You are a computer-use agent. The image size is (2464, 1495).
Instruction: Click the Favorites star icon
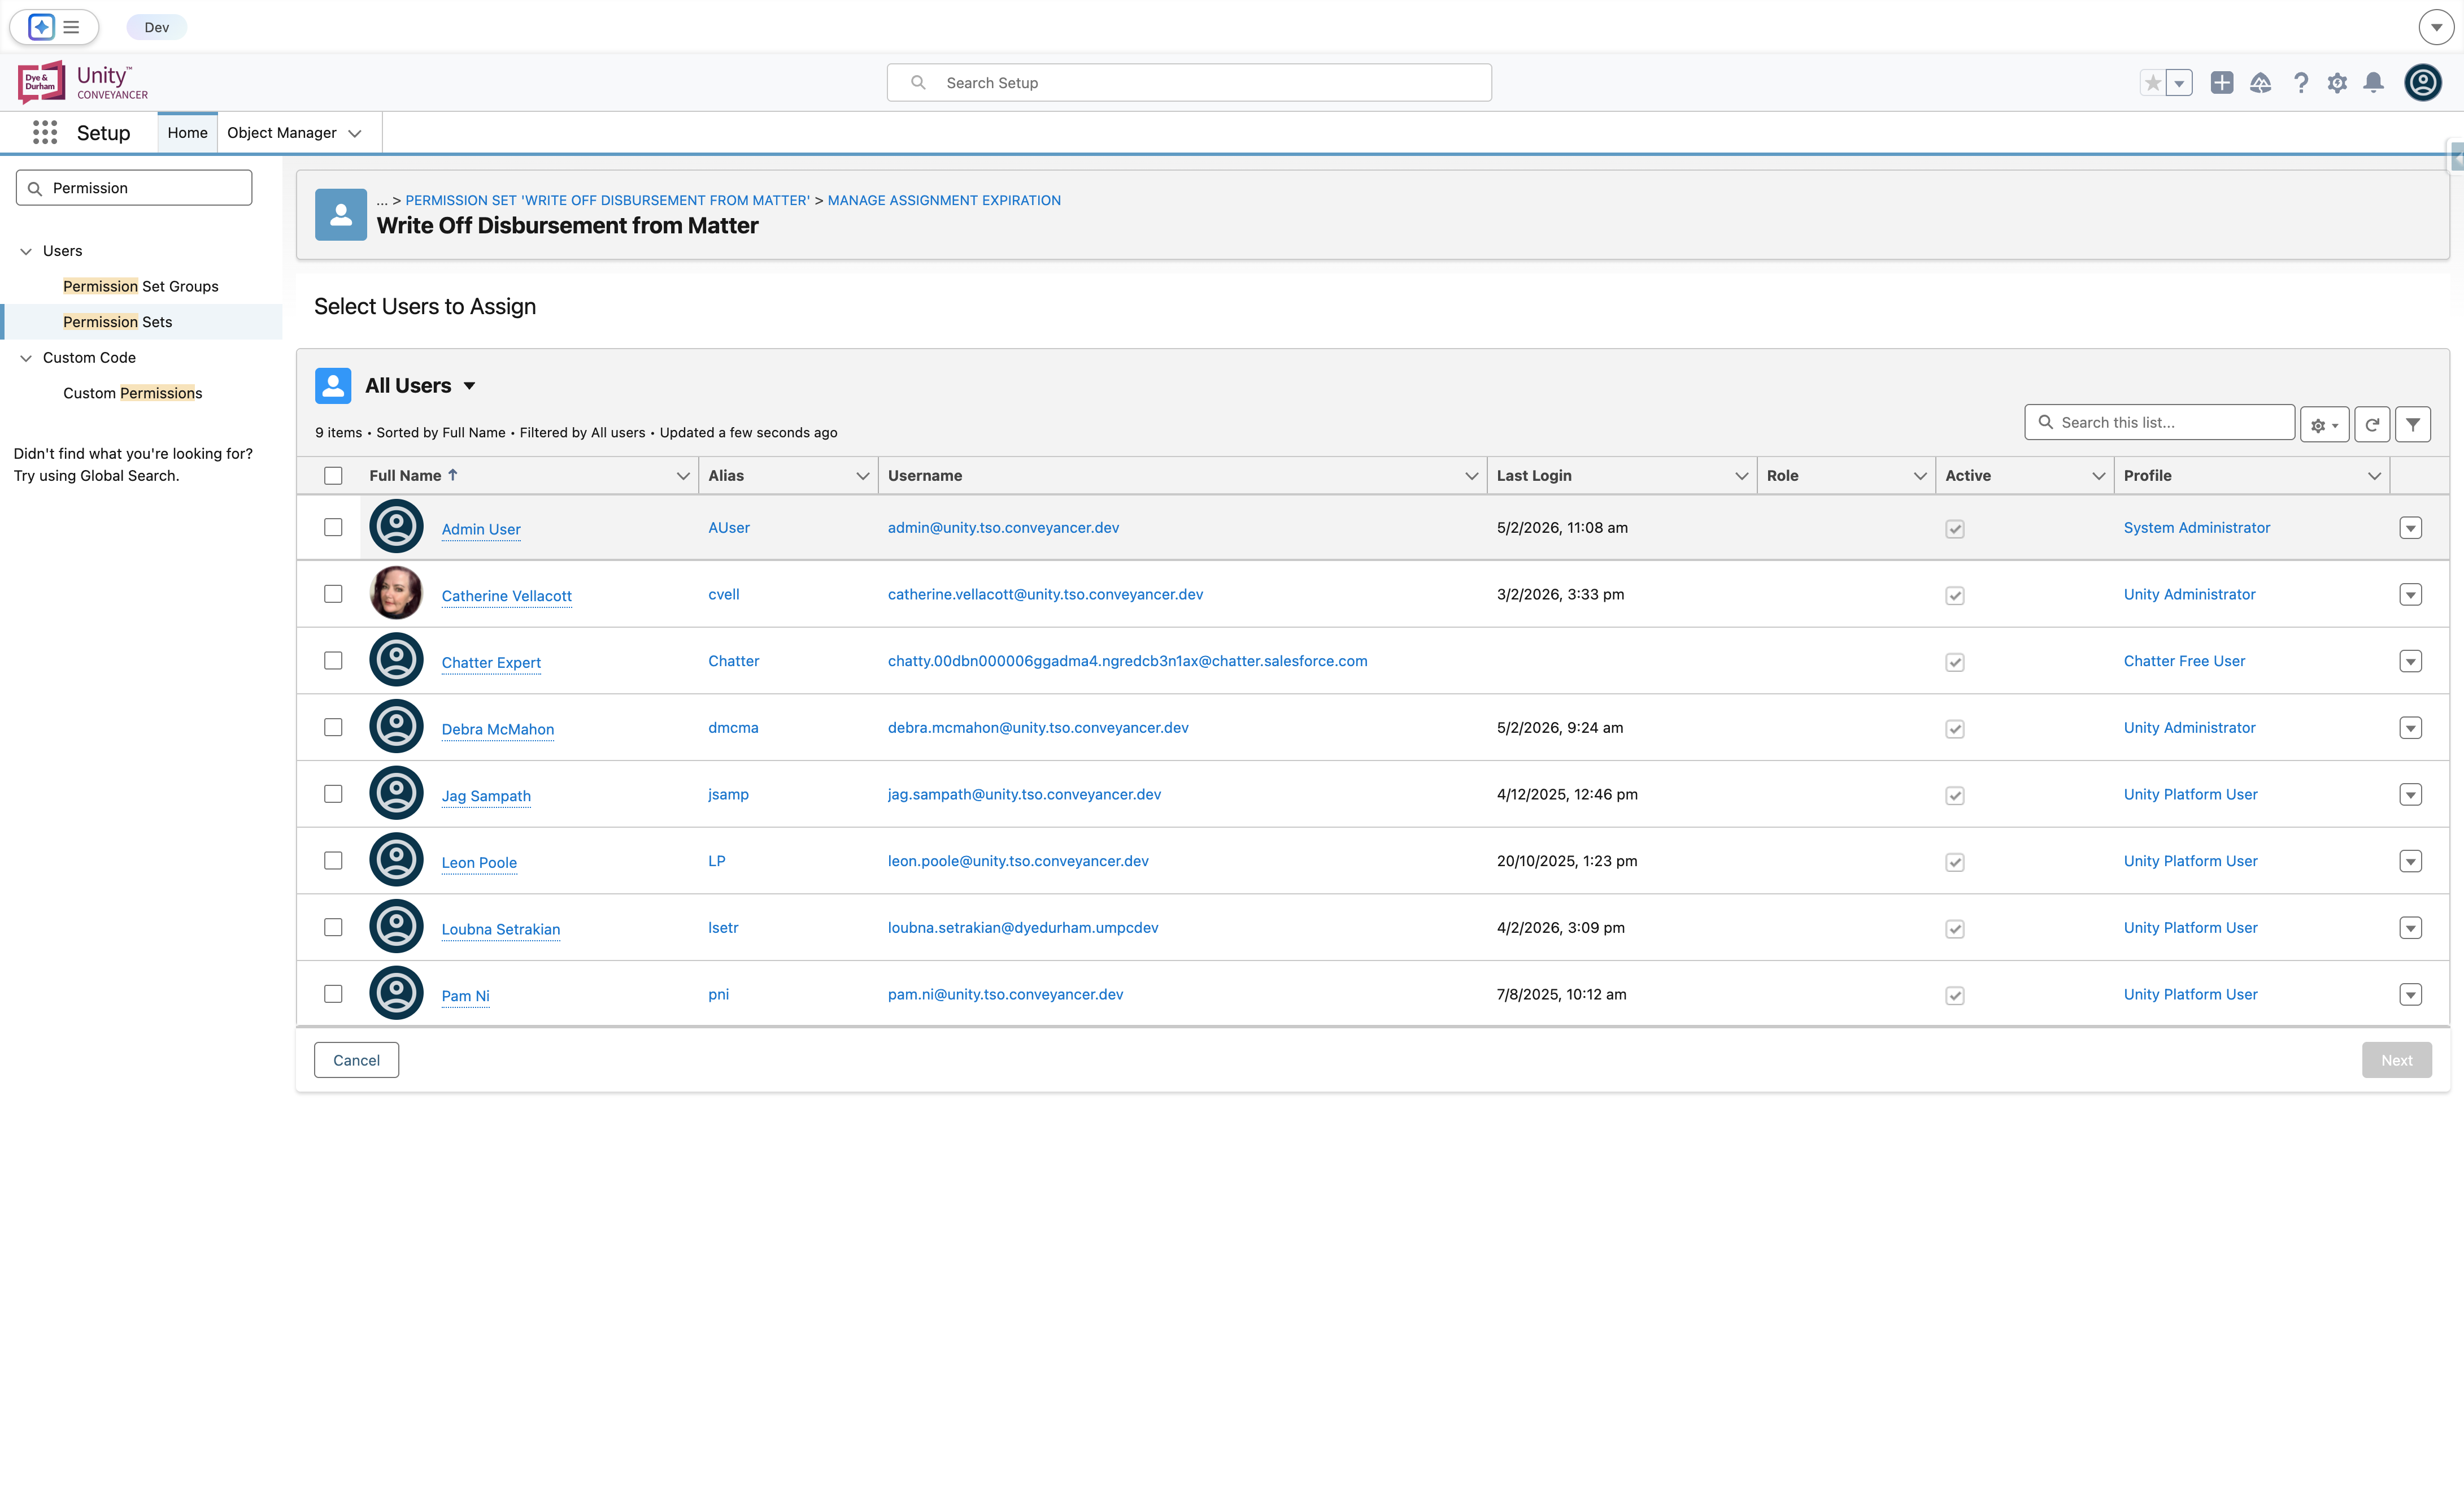[2152, 83]
